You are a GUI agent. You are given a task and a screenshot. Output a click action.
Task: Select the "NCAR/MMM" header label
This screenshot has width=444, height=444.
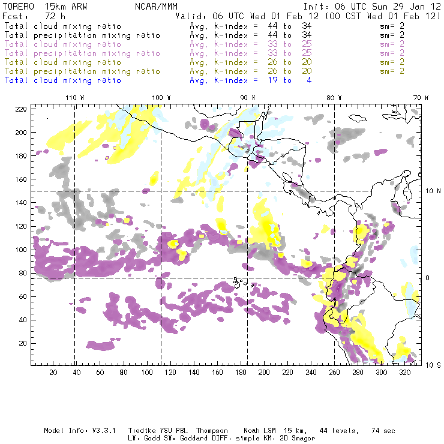point(156,7)
